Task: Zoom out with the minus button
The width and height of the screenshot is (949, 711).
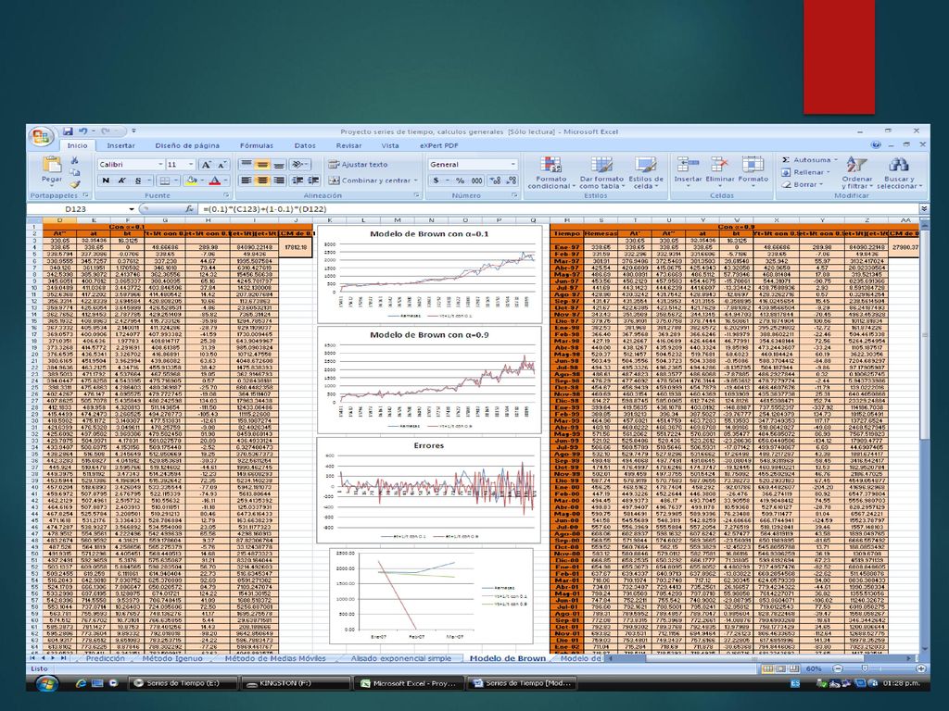Action: coord(838,668)
